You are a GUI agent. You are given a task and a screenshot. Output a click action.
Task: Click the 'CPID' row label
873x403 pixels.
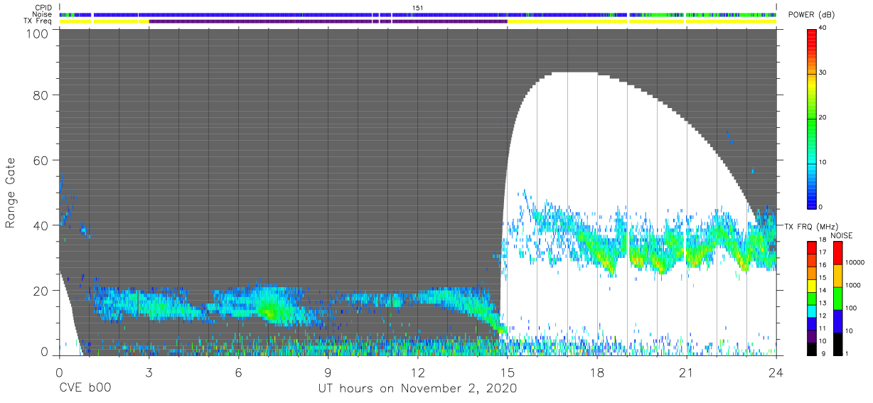(x=45, y=8)
